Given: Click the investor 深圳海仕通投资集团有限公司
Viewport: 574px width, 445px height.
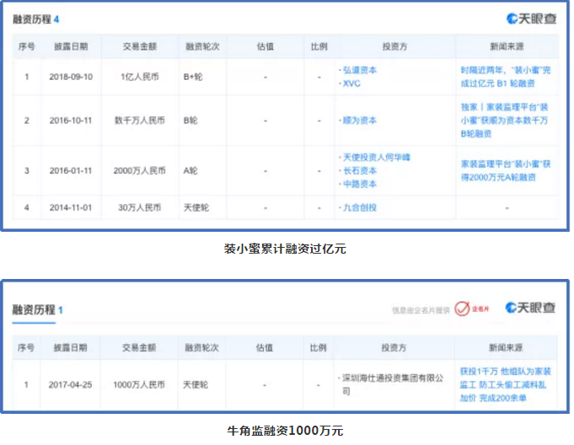Looking at the screenshot, I should (x=393, y=384).
